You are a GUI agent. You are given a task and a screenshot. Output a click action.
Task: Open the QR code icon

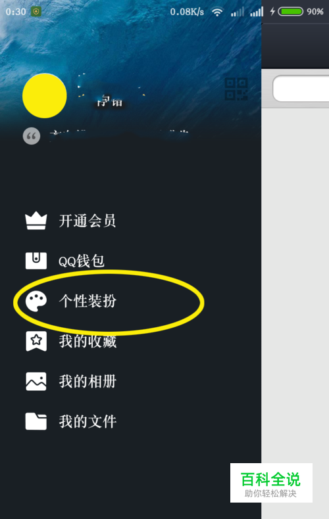coord(236,89)
